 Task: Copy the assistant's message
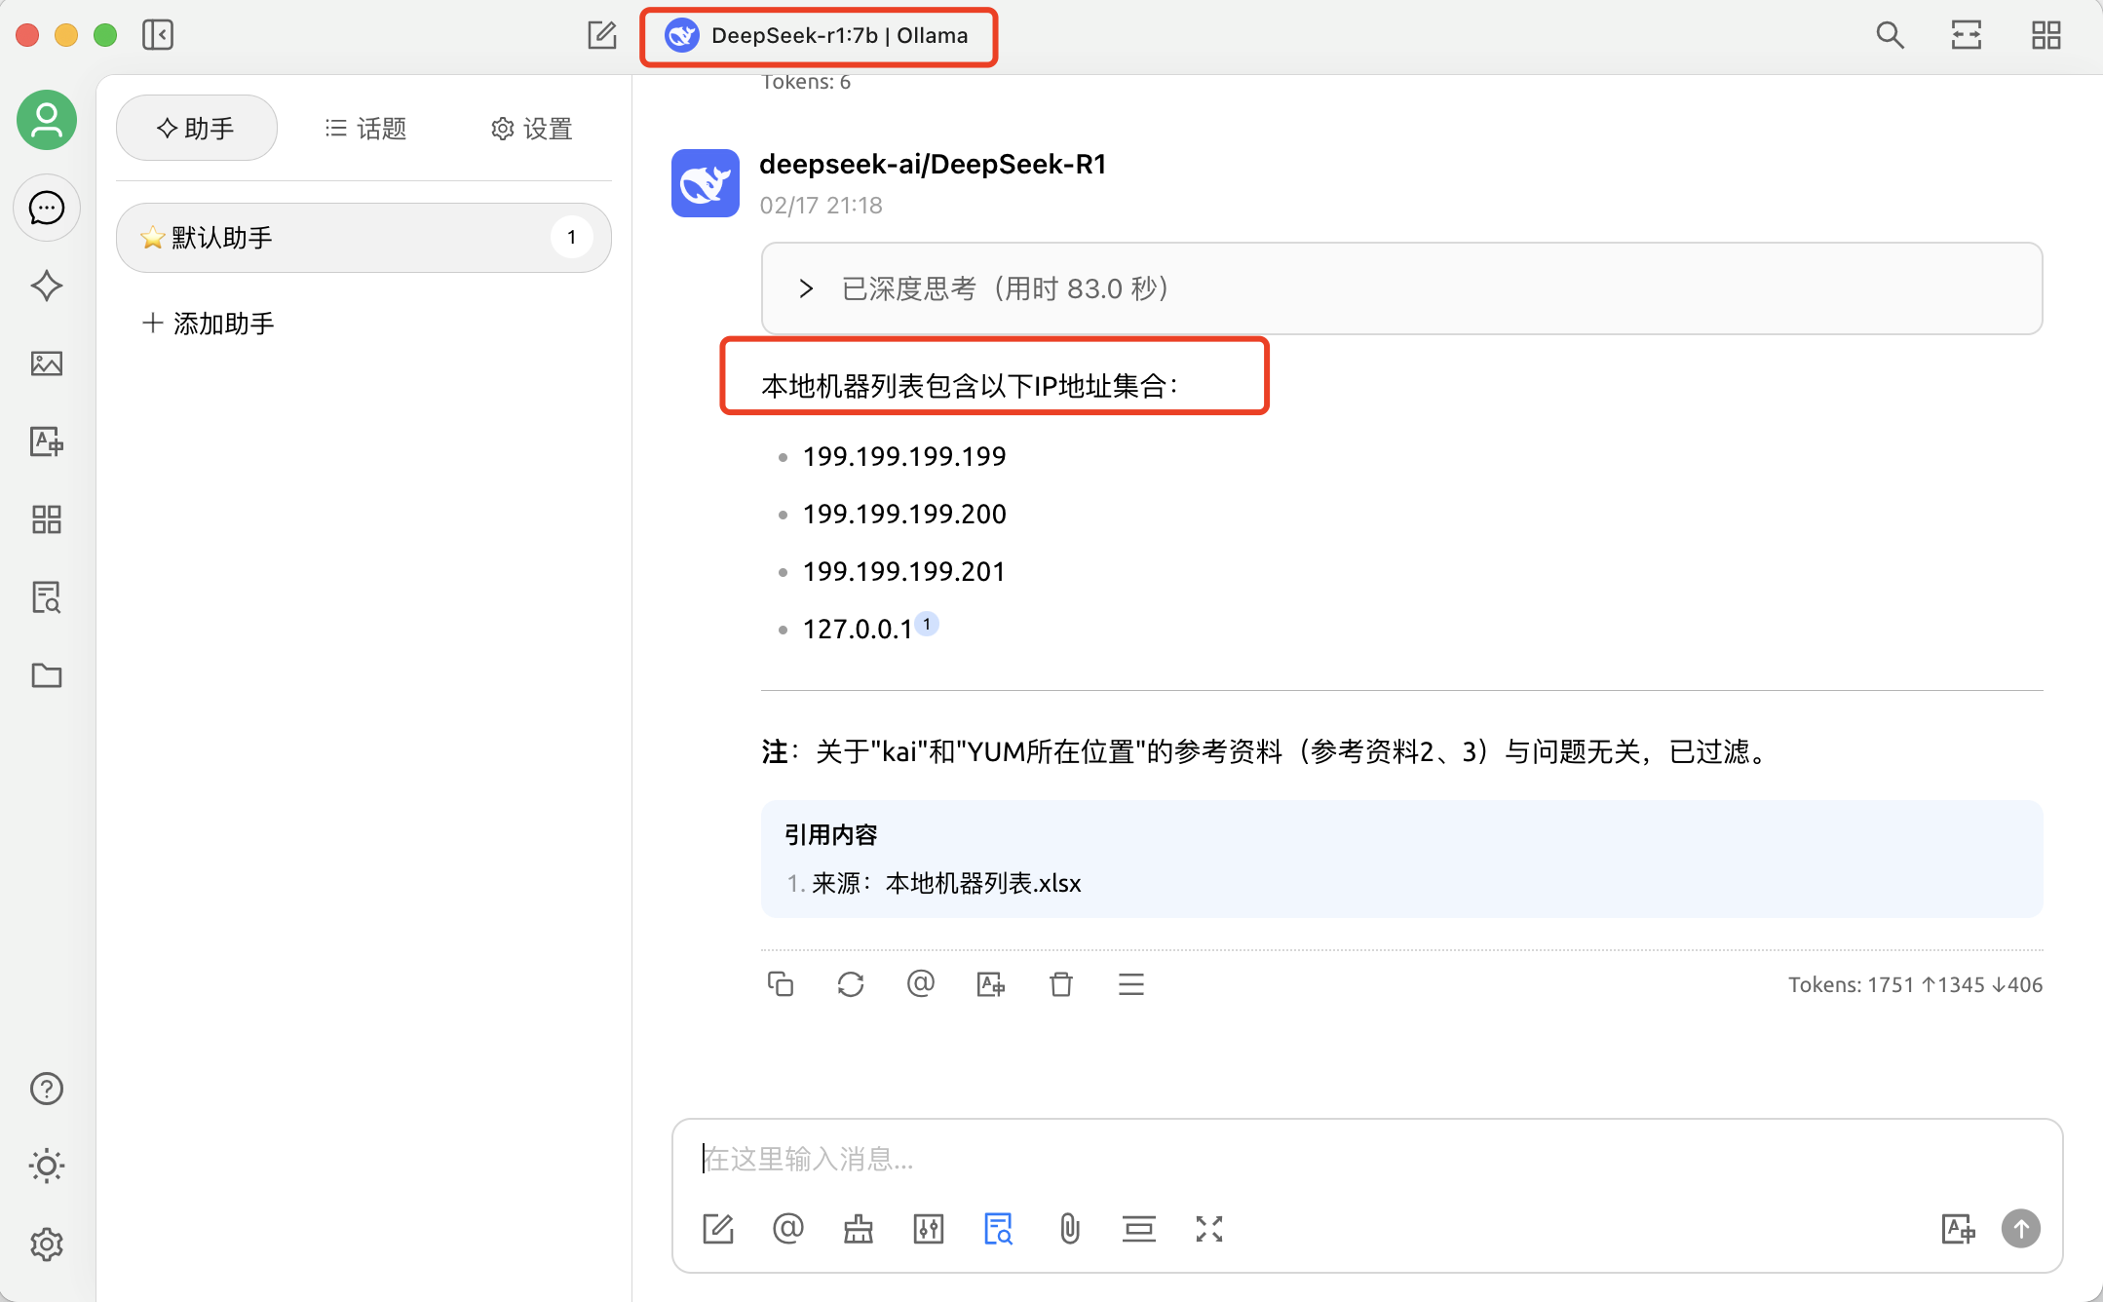click(780, 984)
